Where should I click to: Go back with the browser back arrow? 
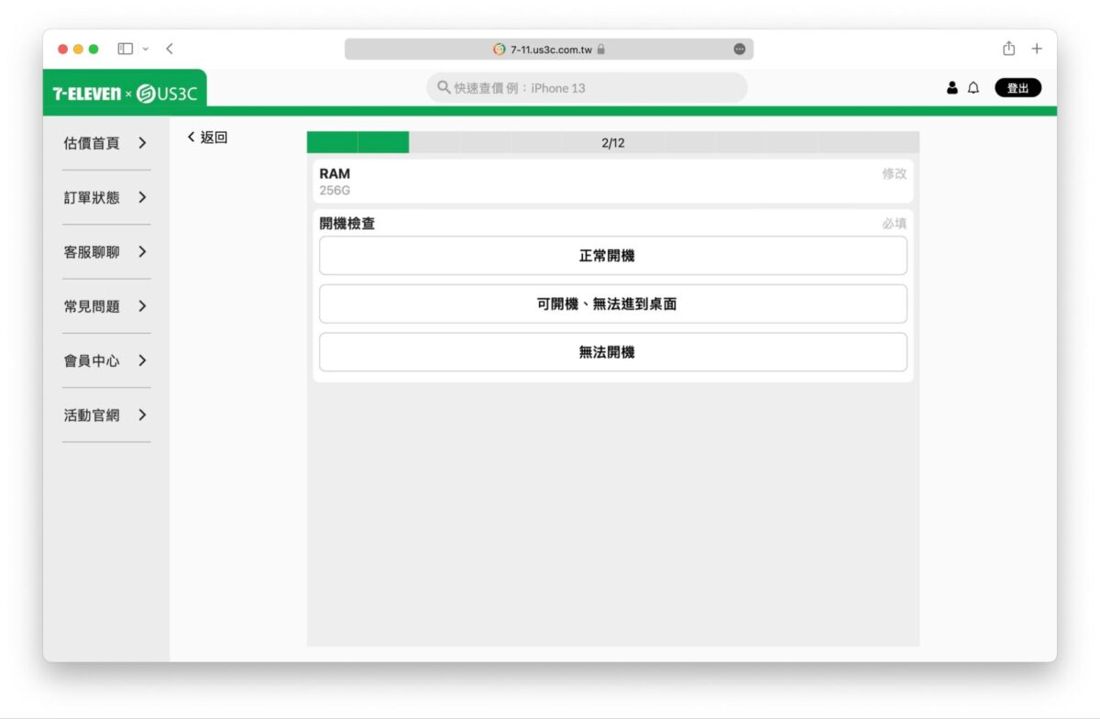tap(170, 49)
